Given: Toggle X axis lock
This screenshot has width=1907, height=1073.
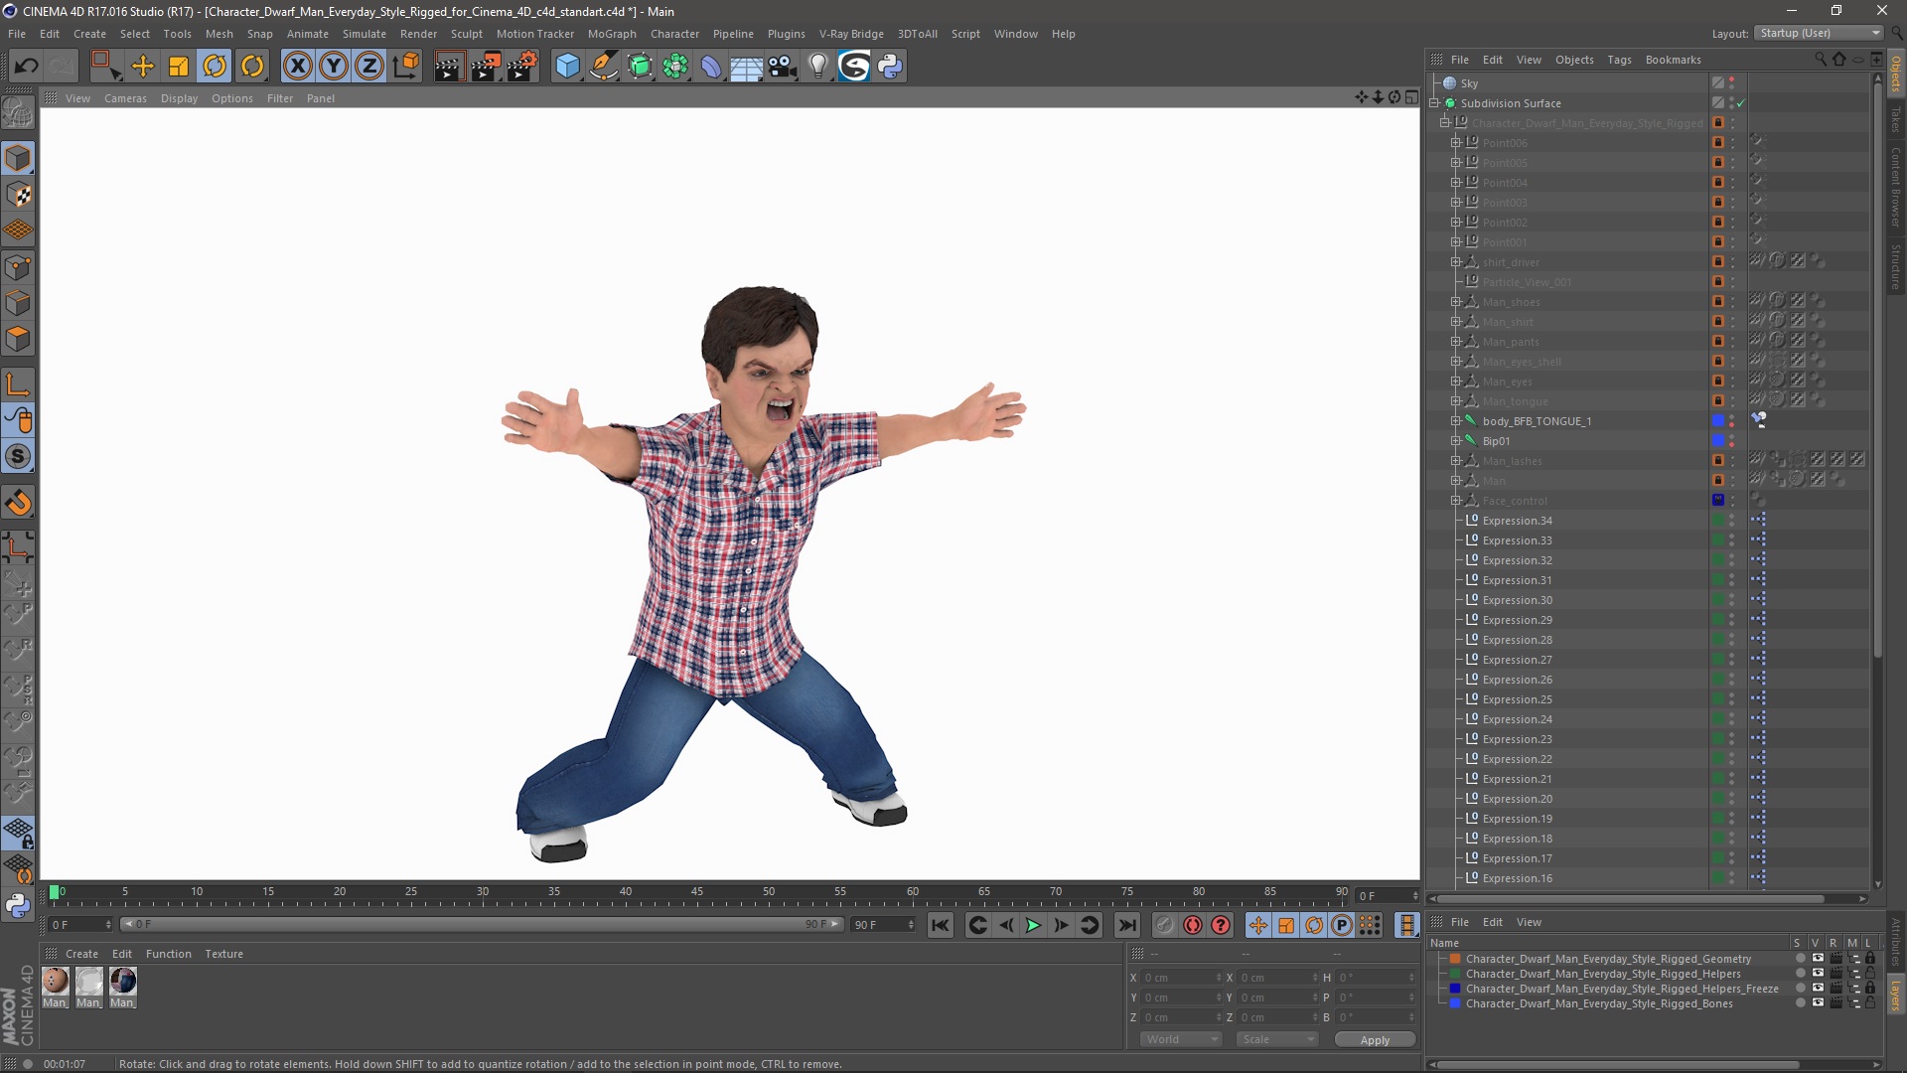Looking at the screenshot, I should point(297,67).
